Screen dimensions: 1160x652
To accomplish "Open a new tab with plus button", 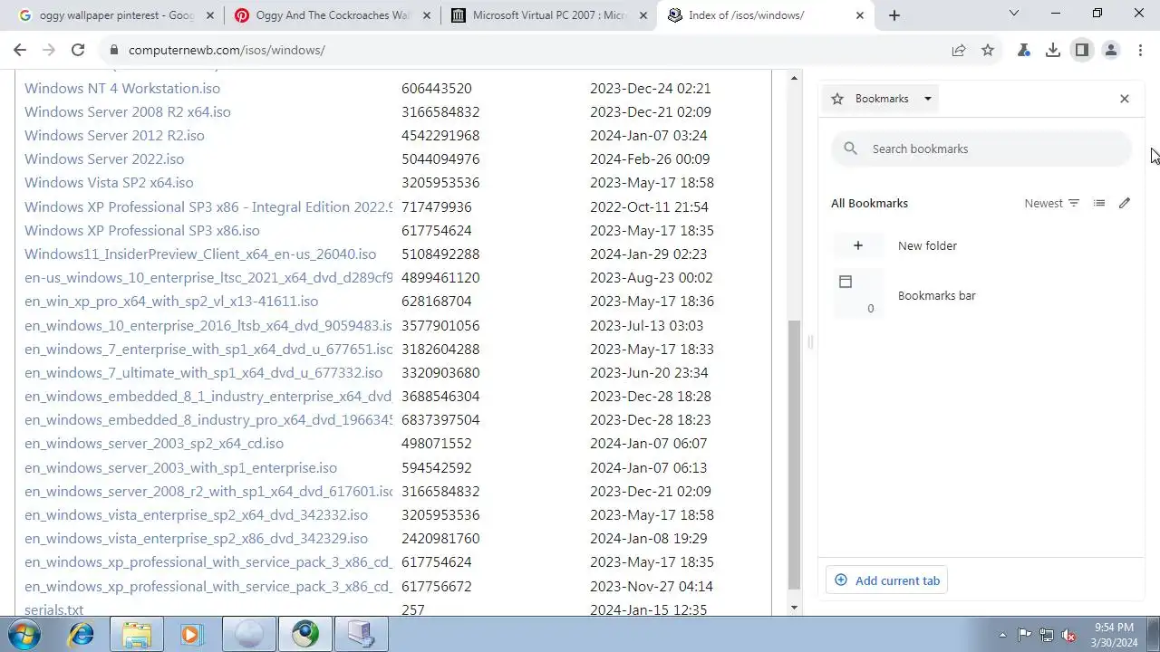I will [x=894, y=15].
